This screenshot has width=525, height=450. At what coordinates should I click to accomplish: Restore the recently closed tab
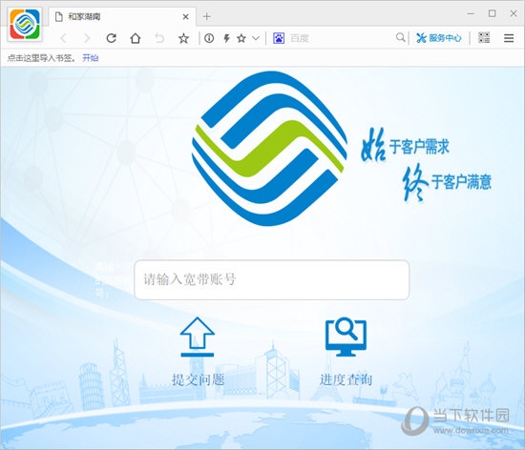pos(159,38)
